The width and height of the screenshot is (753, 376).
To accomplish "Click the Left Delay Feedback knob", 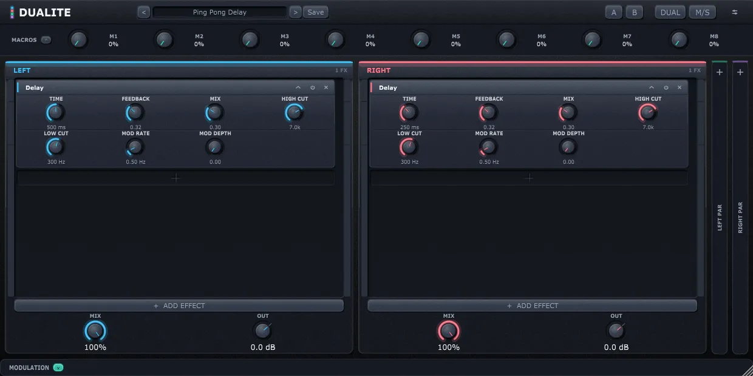I will click(x=135, y=112).
